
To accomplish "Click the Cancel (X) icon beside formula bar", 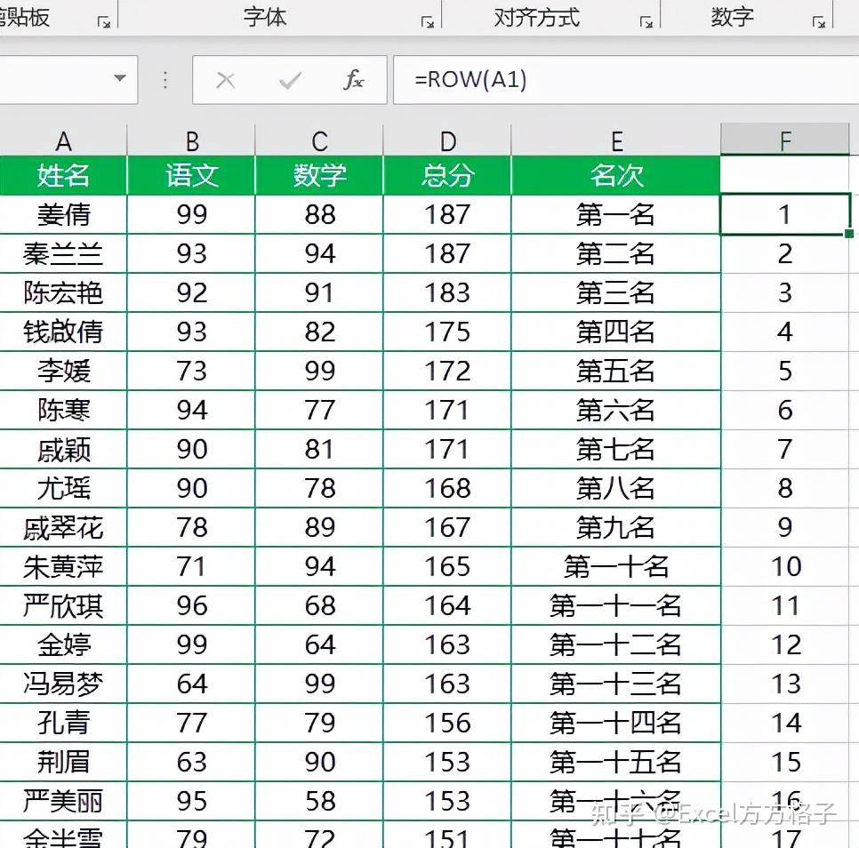I will [225, 79].
